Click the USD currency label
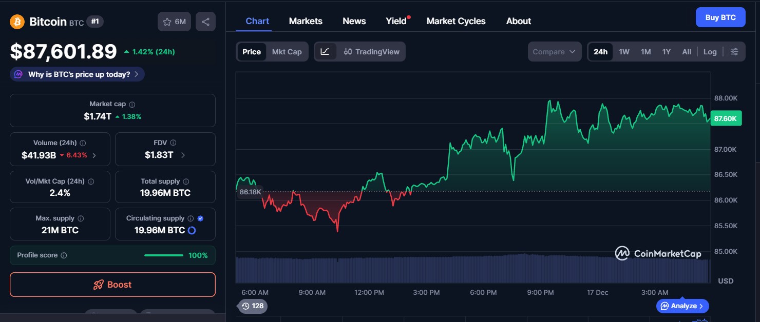The image size is (760, 322). point(726,280)
